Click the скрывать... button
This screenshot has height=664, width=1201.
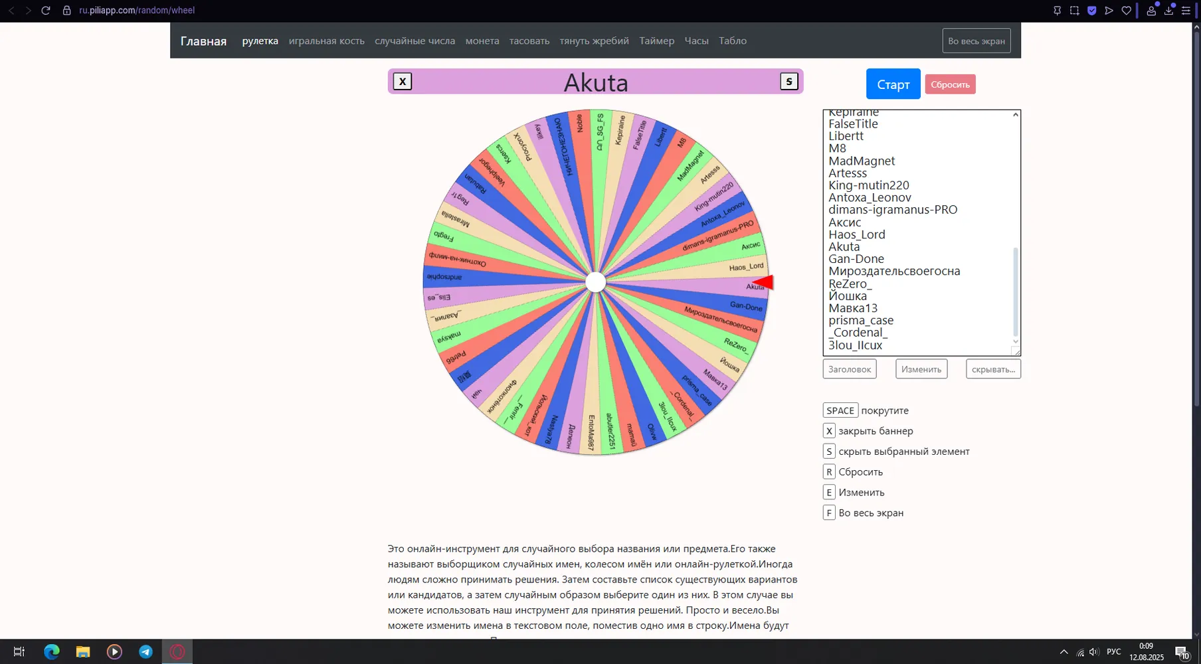[993, 369]
